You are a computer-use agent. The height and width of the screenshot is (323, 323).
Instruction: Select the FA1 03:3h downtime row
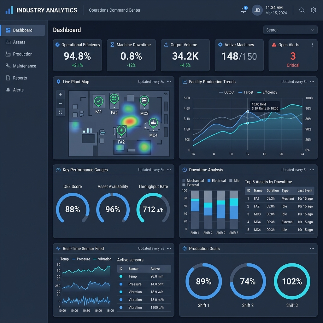279,199
